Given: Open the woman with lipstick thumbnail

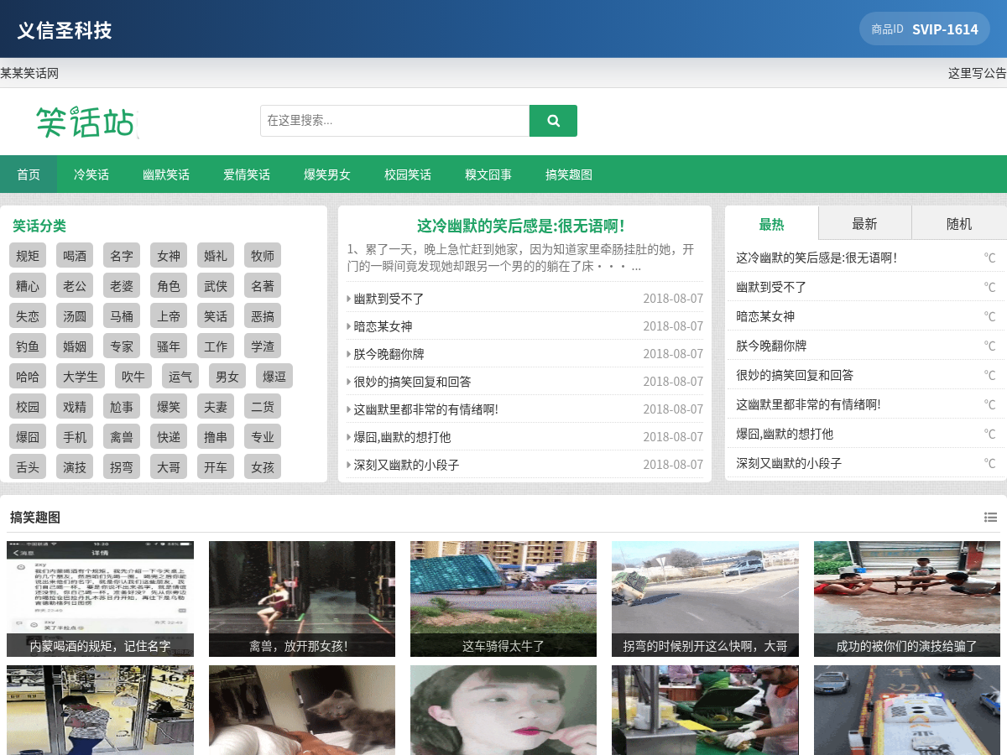Looking at the screenshot, I should [x=503, y=710].
